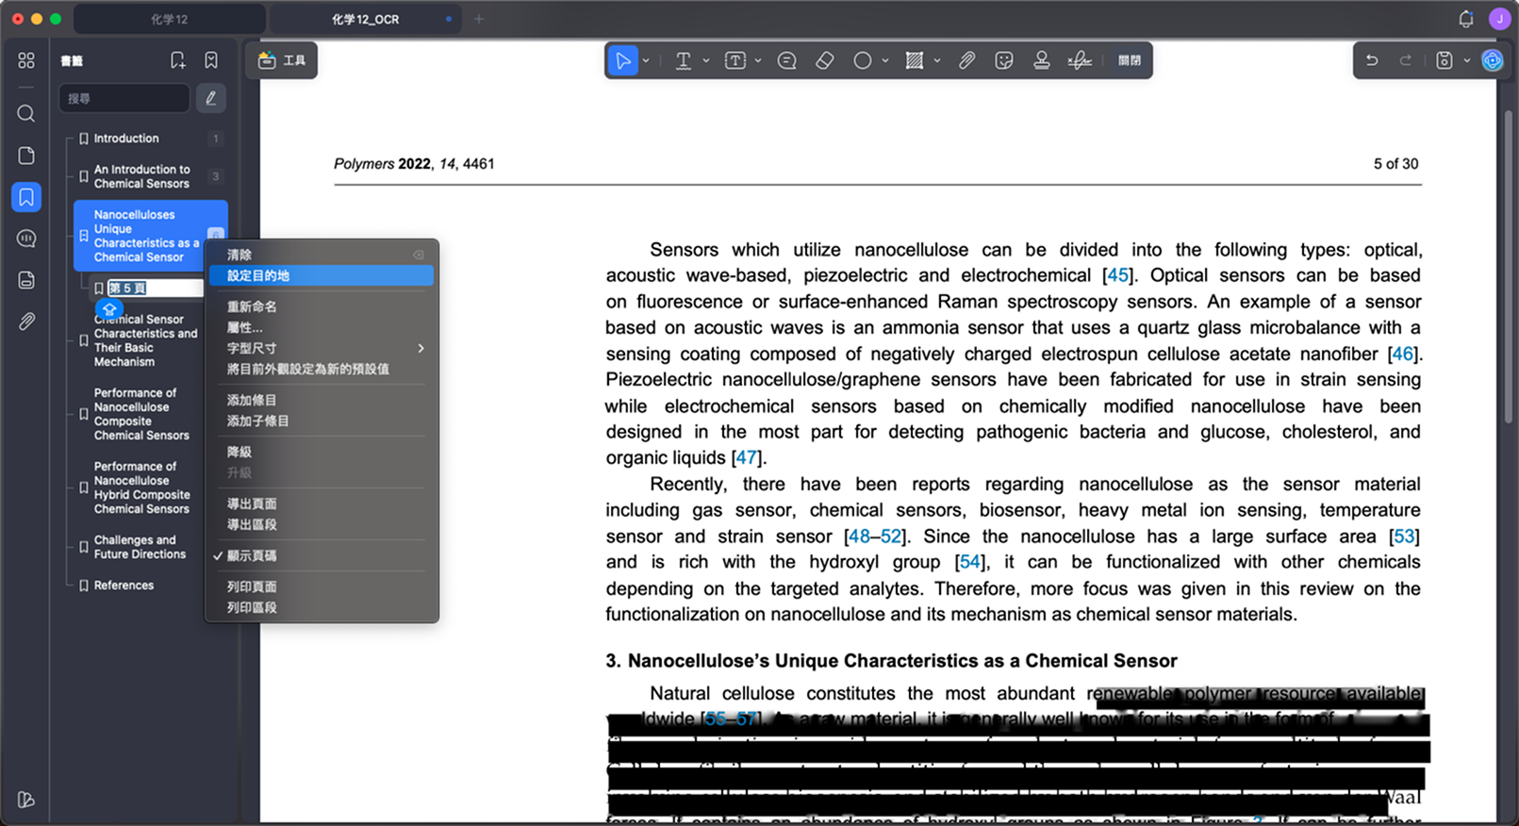Open the shape tool dropdown arrow
This screenshot has width=1519, height=826.
(885, 60)
